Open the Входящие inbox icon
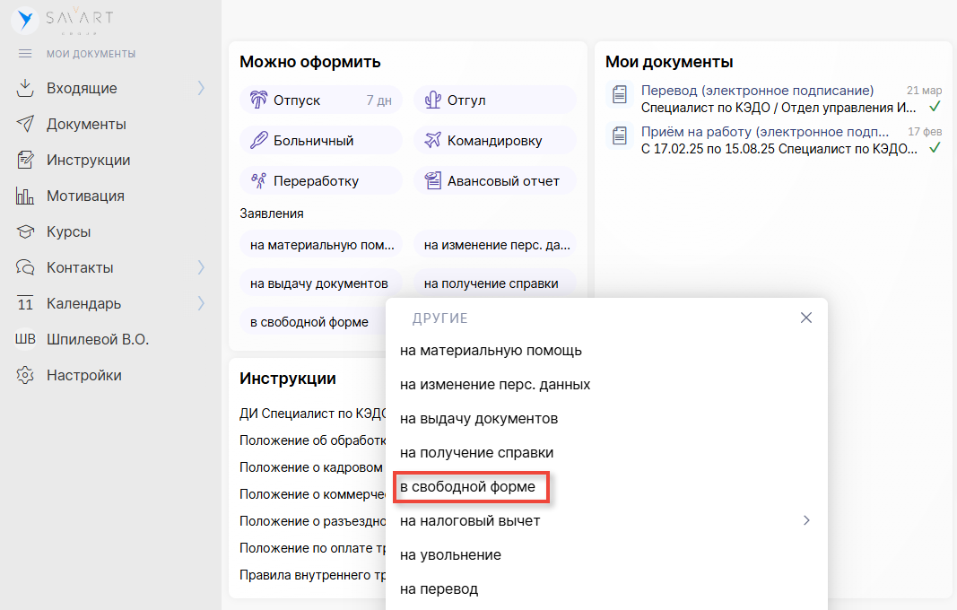The image size is (957, 610). click(x=25, y=88)
